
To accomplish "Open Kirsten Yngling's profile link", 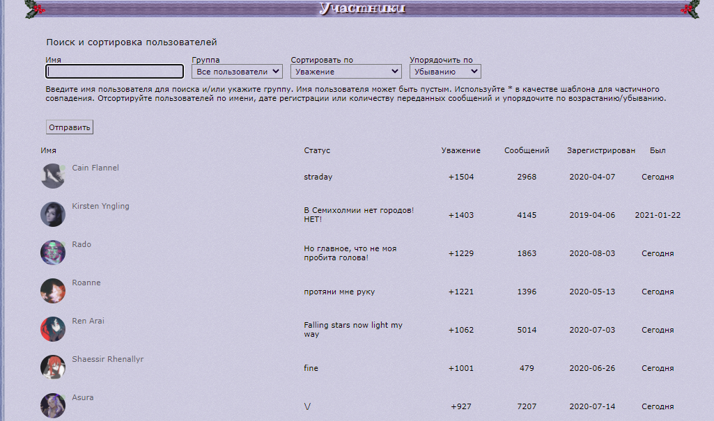I will 100,206.
